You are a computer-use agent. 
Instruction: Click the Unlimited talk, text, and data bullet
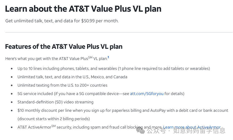click(x=72, y=77)
